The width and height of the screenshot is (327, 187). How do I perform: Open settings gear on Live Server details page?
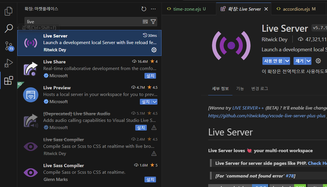pos(318,61)
